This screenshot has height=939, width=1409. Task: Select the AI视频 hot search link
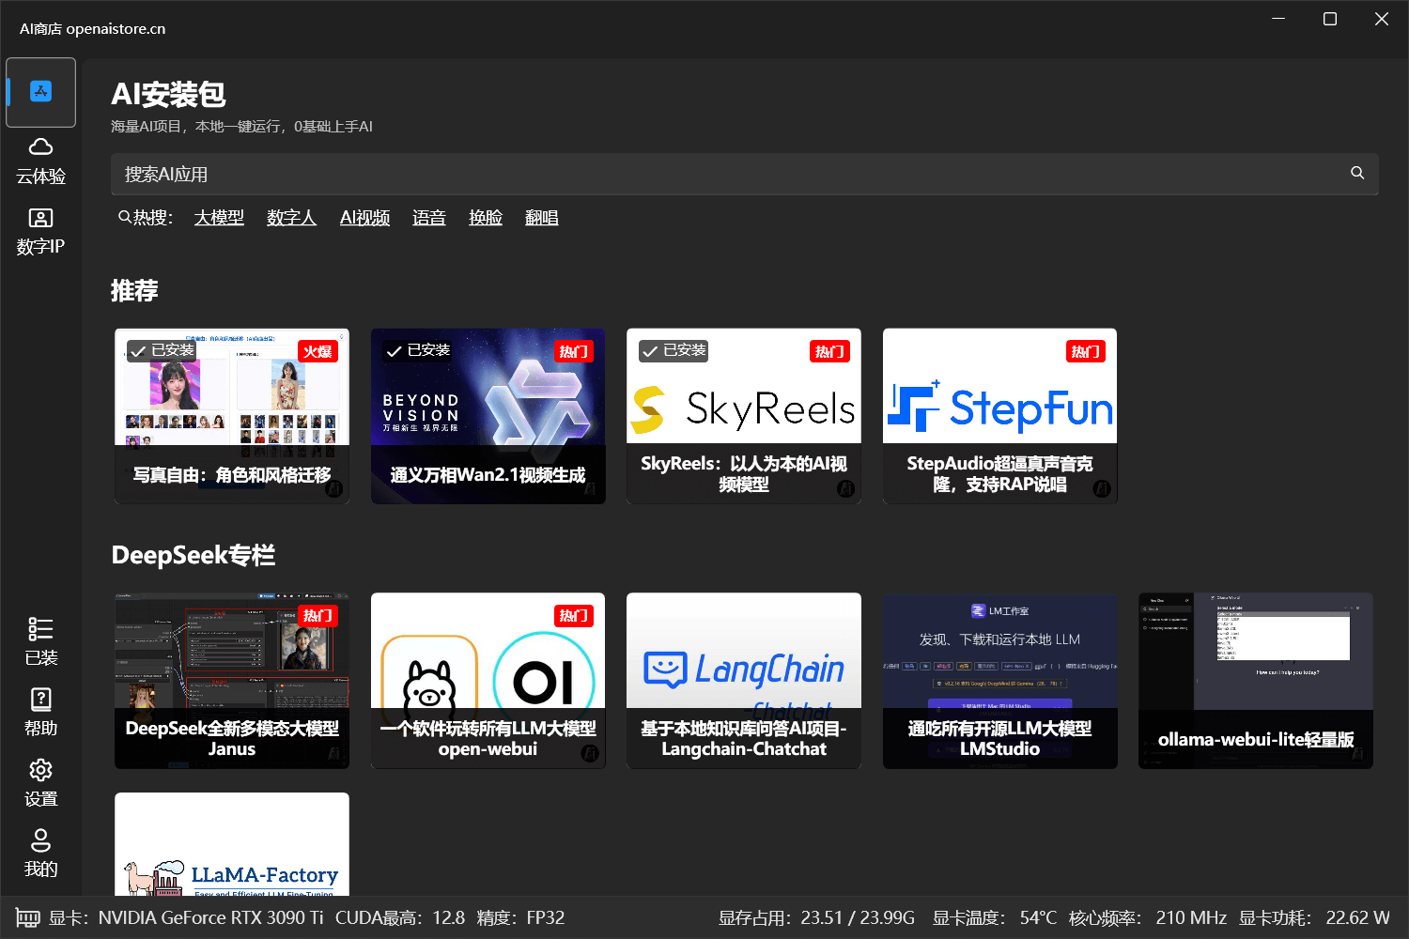pos(364,218)
